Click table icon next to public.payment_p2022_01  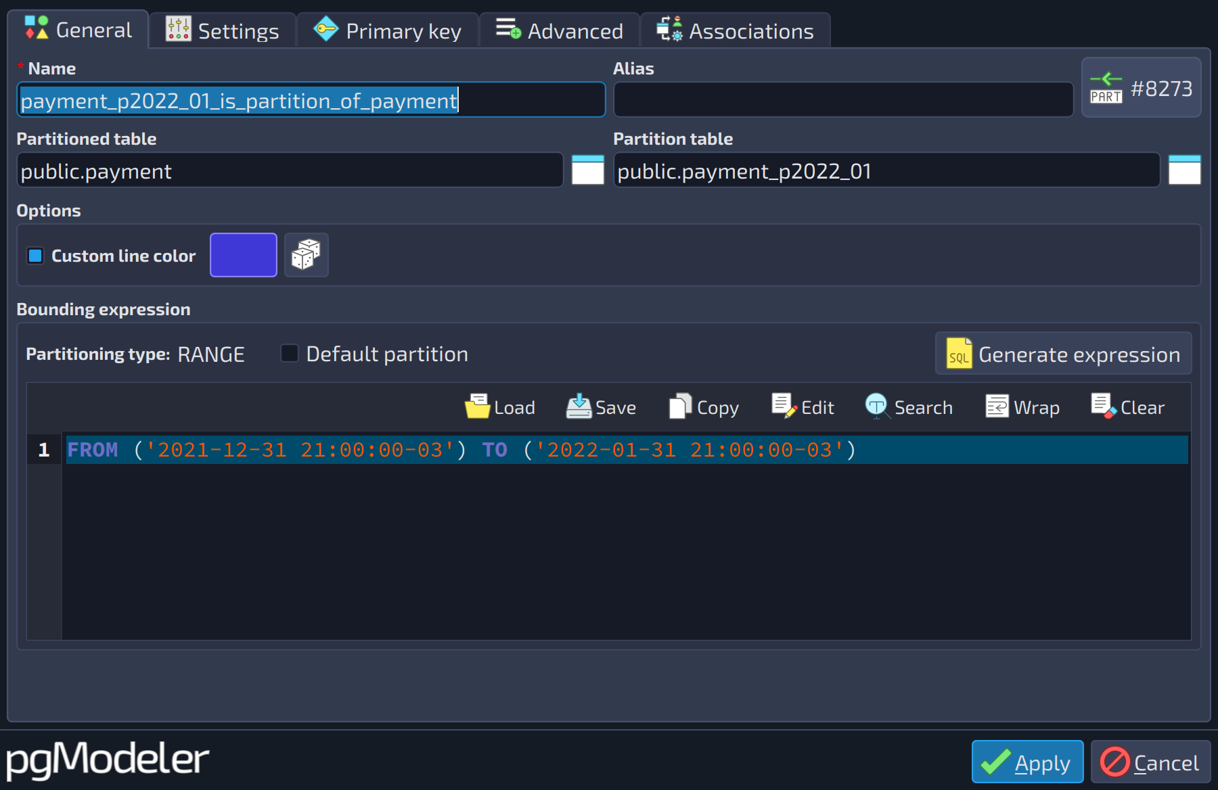[1184, 170]
